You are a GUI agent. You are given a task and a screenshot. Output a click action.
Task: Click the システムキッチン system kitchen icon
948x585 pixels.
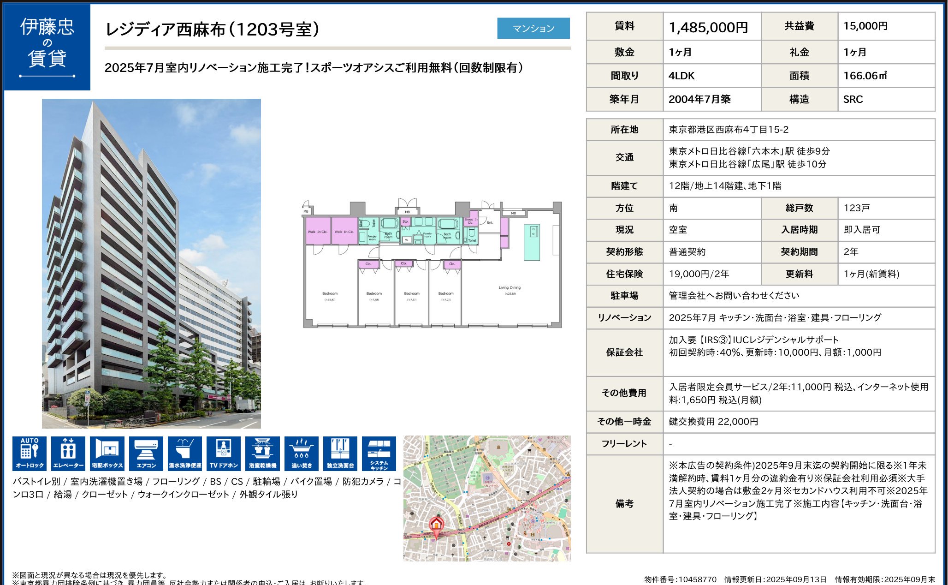[x=379, y=453]
